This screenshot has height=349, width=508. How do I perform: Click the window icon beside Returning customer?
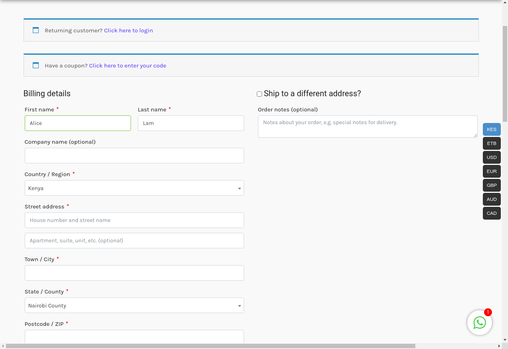pos(36,30)
